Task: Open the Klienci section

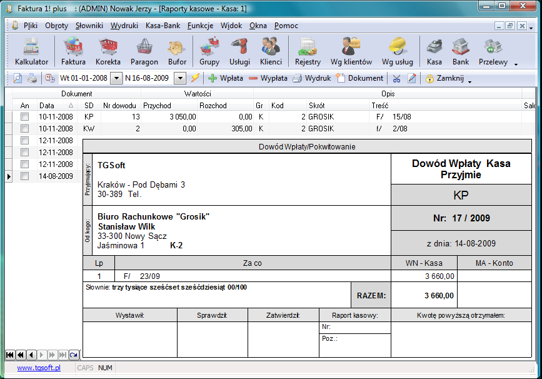Action: (271, 51)
